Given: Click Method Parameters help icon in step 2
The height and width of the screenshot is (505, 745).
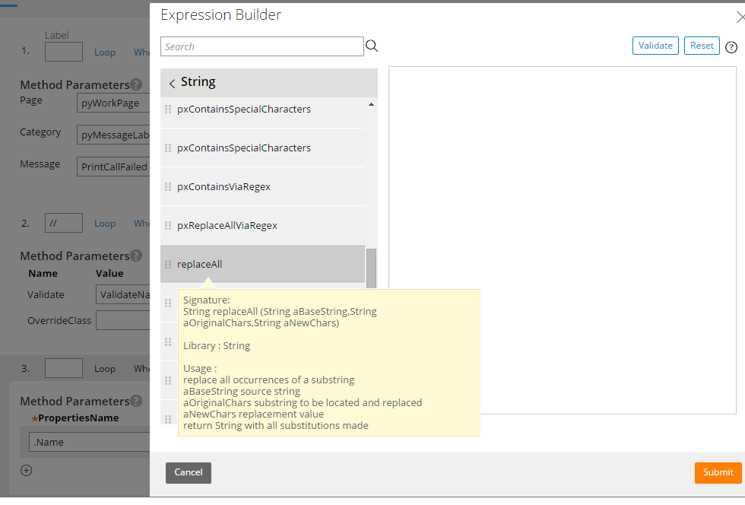Looking at the screenshot, I should point(135,255).
